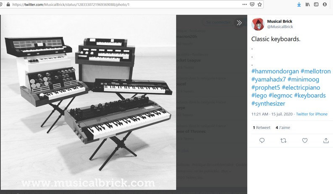
Task: Open the Firefox account avatar icon
Action: (325, 5)
